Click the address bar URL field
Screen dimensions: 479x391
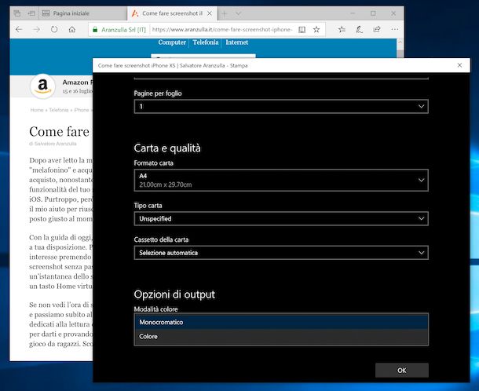tap(196, 29)
